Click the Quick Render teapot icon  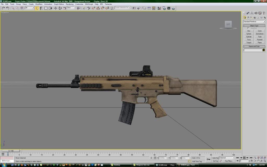[173, 8]
